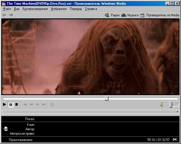
Task: Open the Воспроизведение menu
Action: tap(35, 9)
